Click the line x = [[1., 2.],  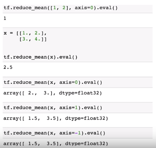coord(25,33)
